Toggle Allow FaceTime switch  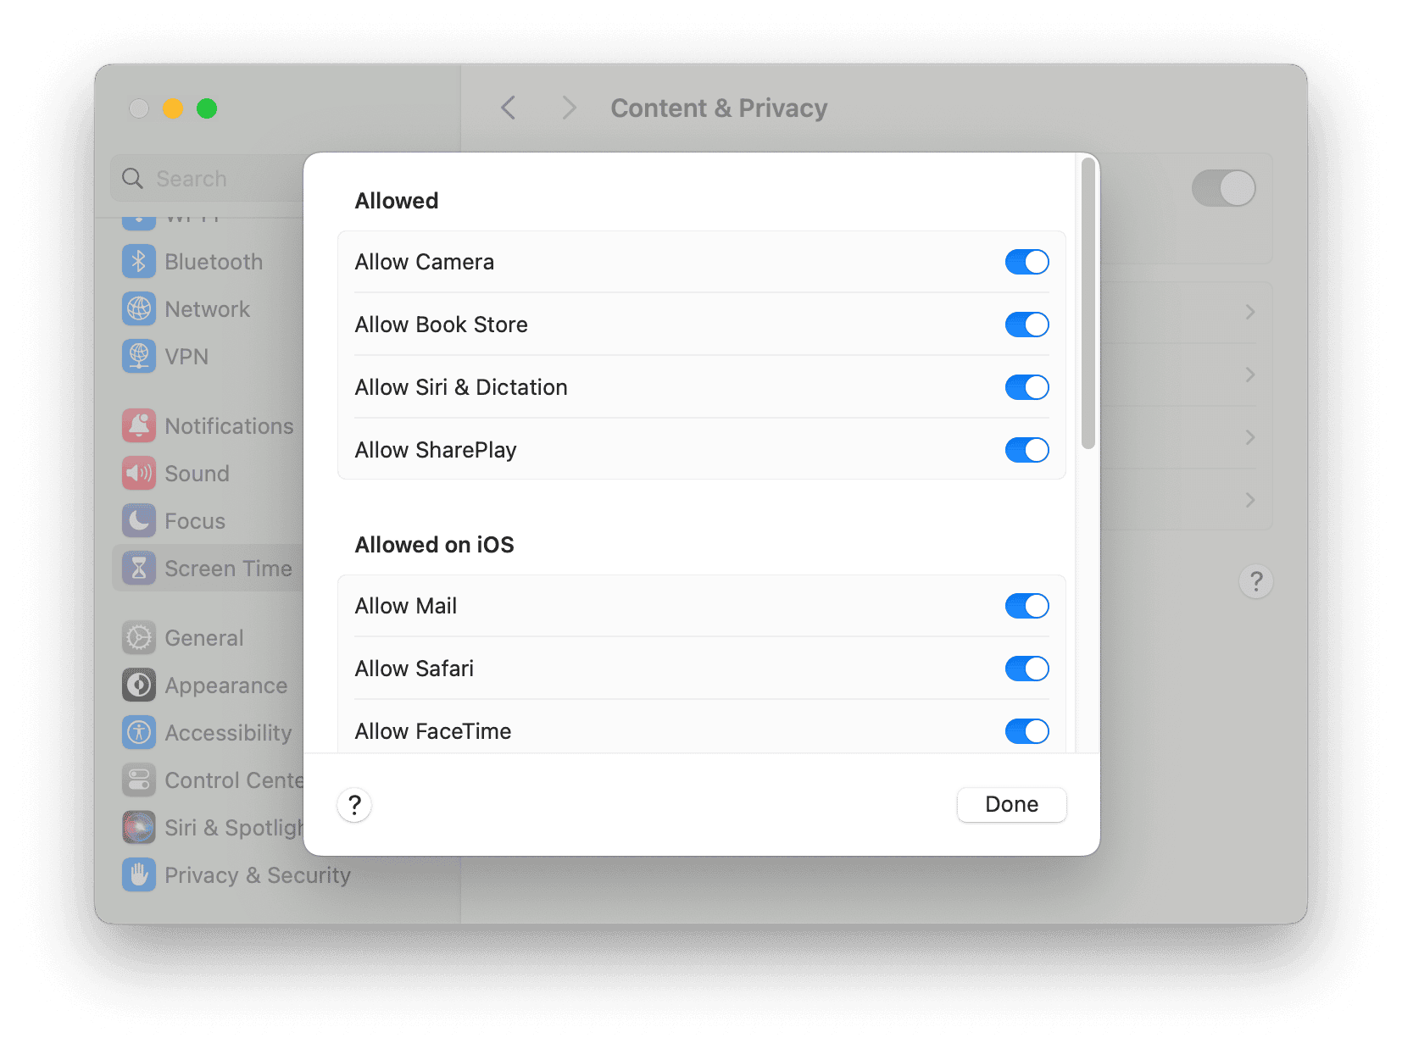pyautogui.click(x=1027, y=731)
